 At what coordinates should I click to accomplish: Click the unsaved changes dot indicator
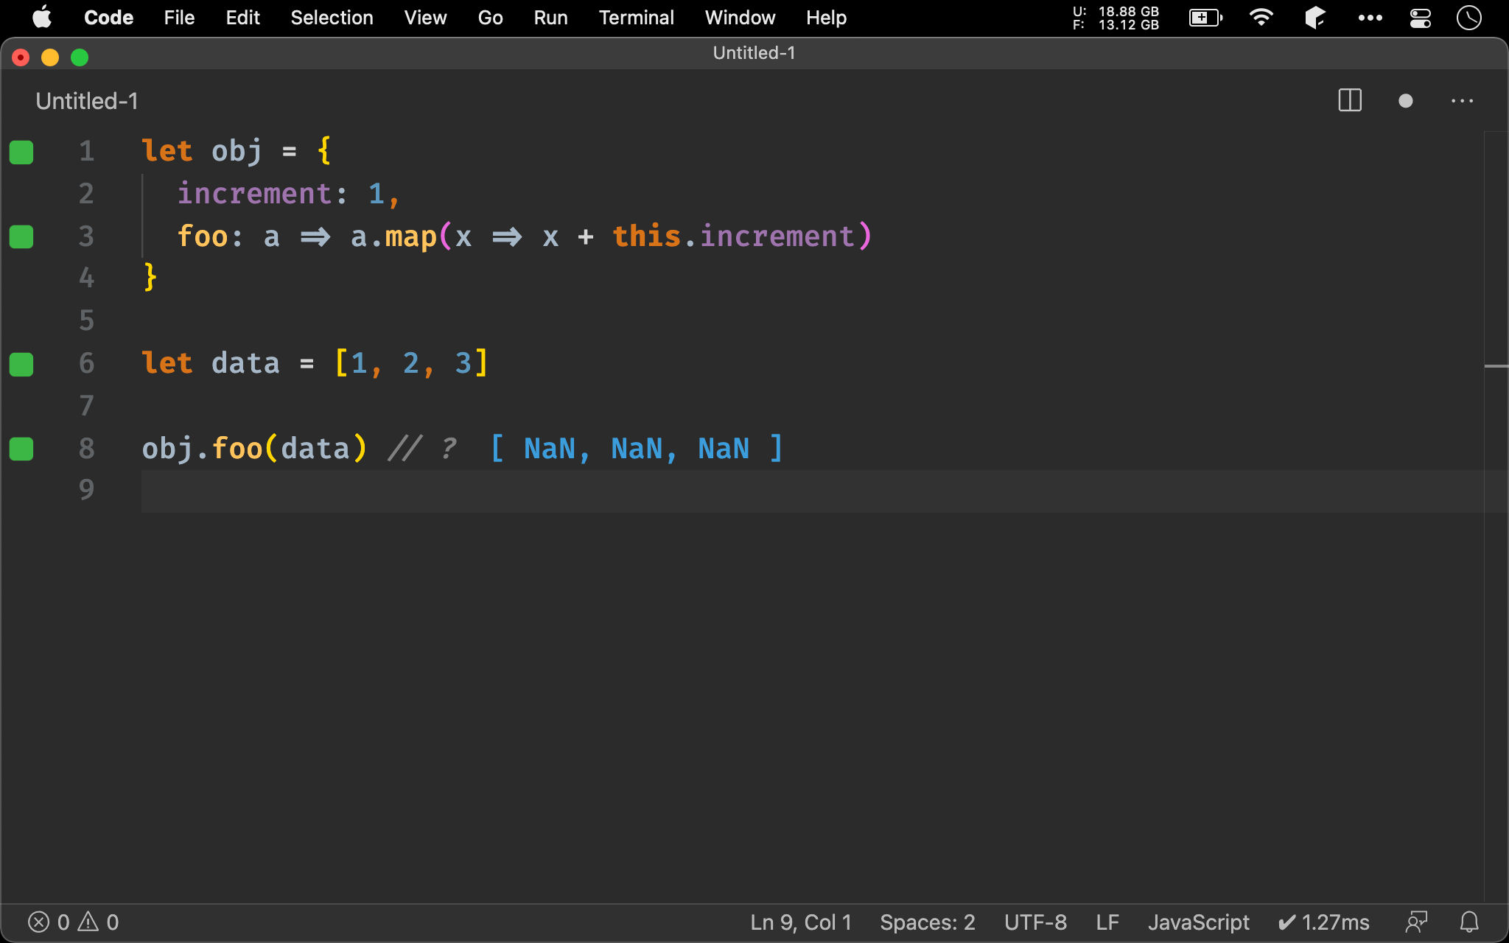1407,101
